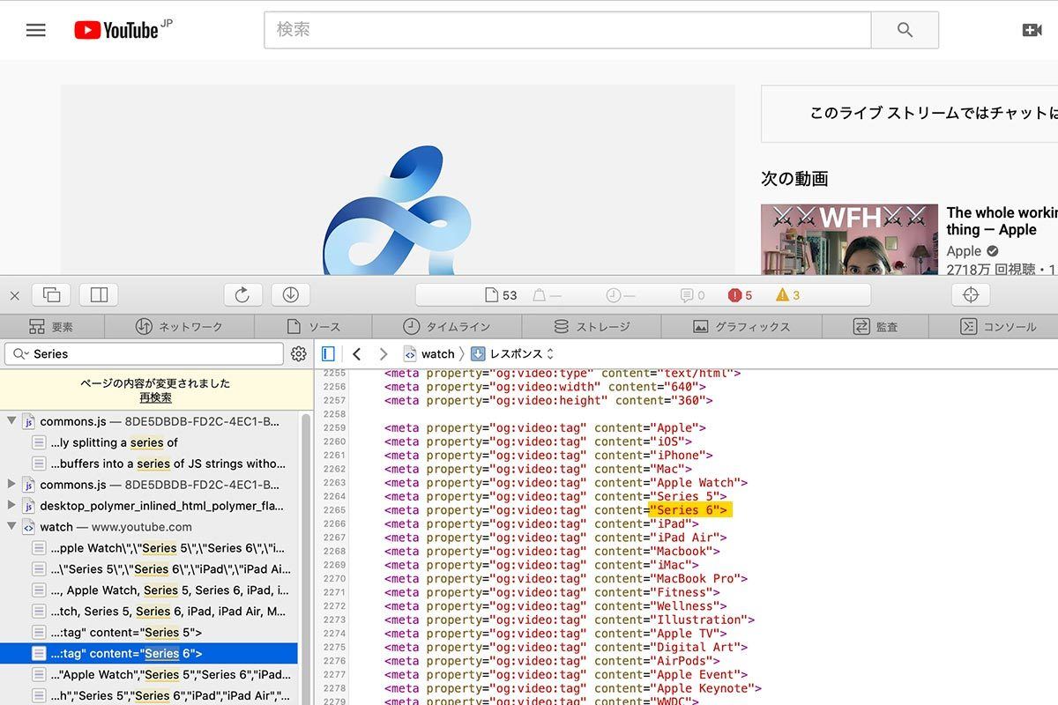Click the code line with content="AirPods"

pyautogui.click(x=552, y=661)
